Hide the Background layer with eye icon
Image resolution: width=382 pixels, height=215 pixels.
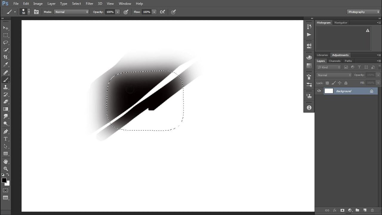click(x=319, y=91)
